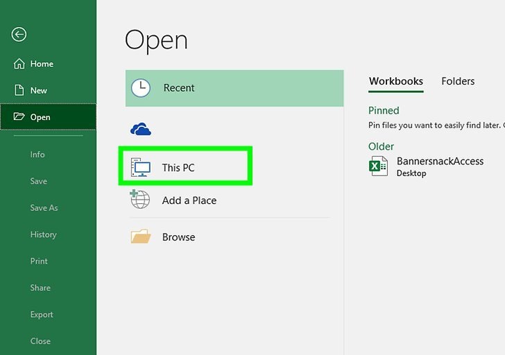Click Close in the backstage sidebar
505x355 pixels.
40,341
